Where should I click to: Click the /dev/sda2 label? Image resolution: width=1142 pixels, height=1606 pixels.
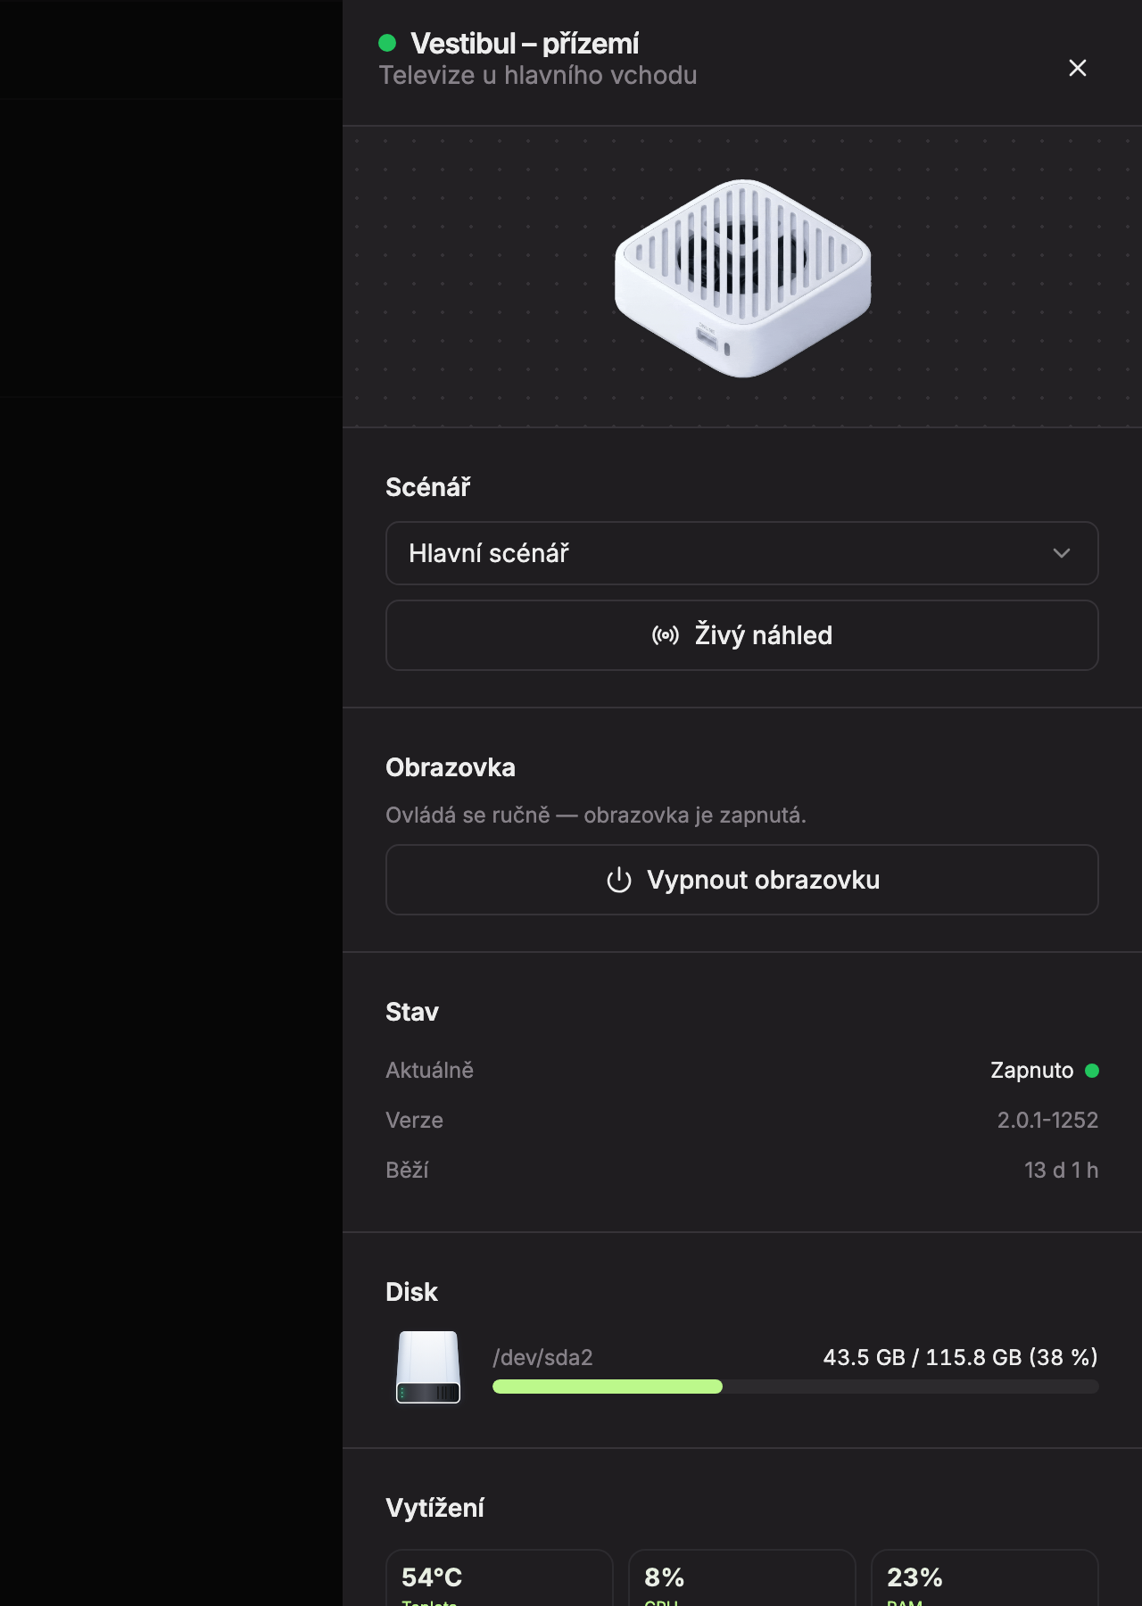tap(542, 1357)
